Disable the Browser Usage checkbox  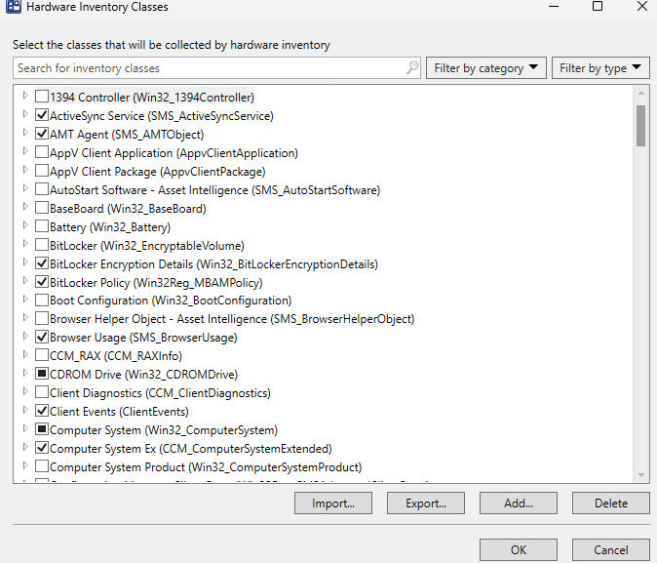[42, 337]
